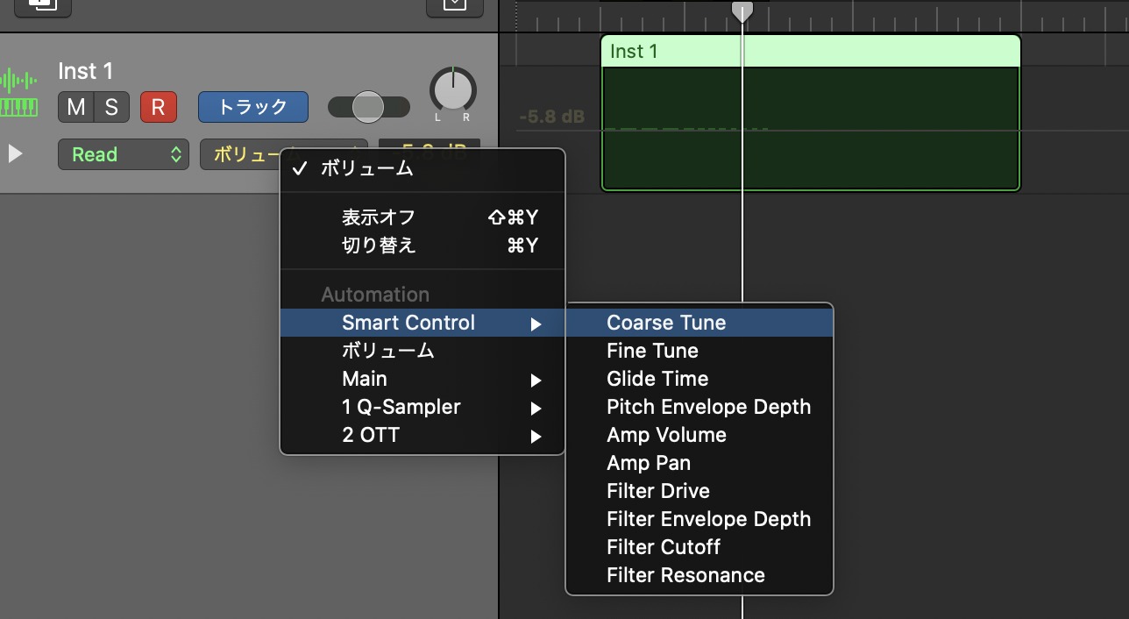Choose 表示オフ from the menu
The width and height of the screenshot is (1129, 619).
[379, 217]
